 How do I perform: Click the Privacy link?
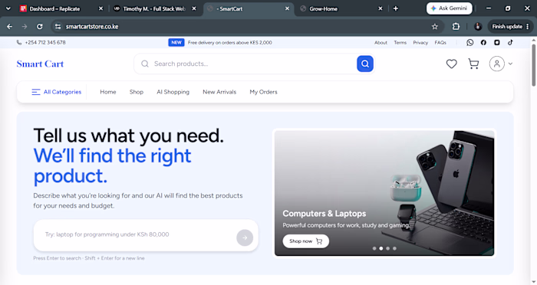click(420, 42)
